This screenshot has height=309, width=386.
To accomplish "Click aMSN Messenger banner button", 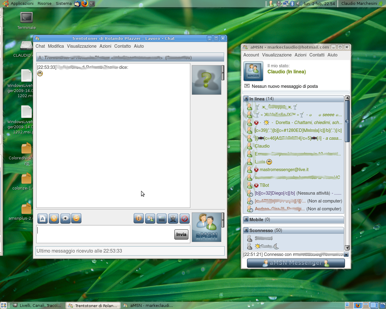I will coord(296,263).
